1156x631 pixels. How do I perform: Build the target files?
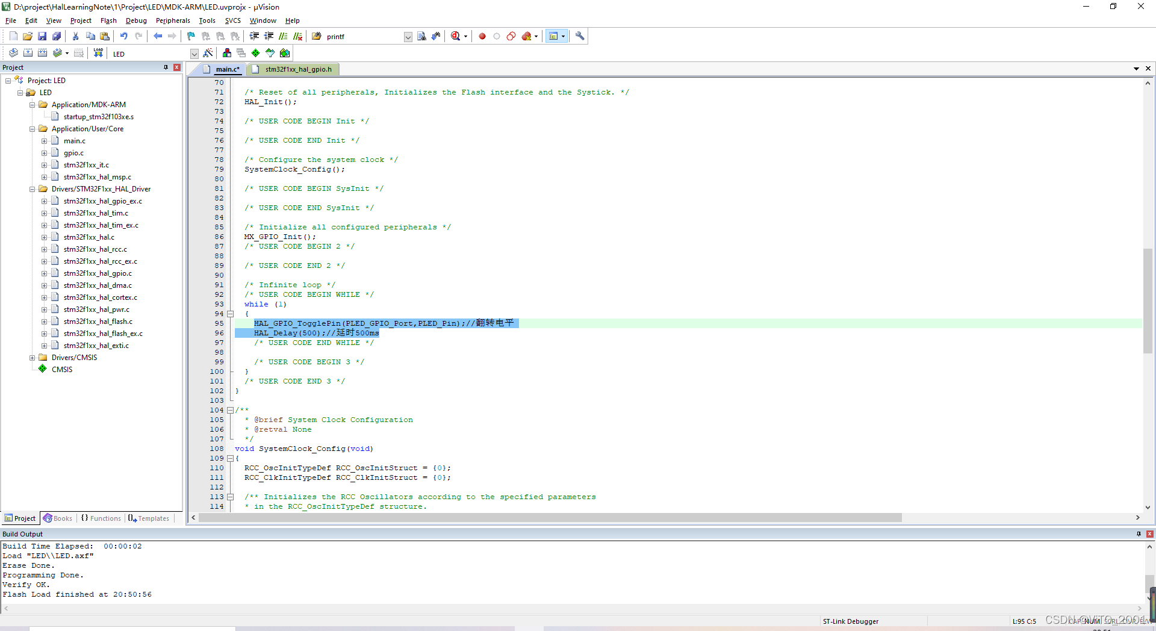pos(28,53)
